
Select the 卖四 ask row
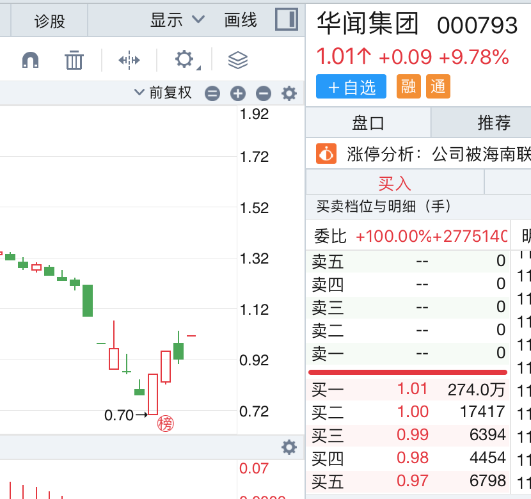(408, 284)
